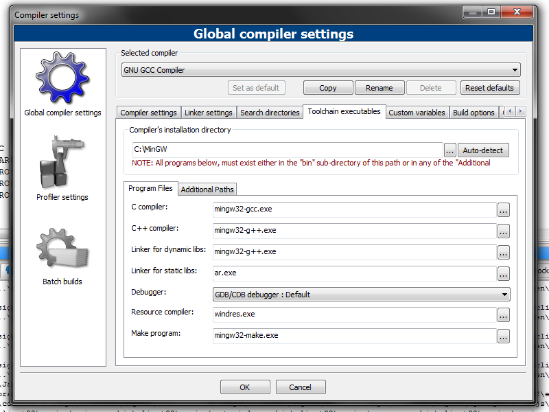This screenshot has width=549, height=412.
Task: Expand the Selected compiler dropdown
Action: (x=321, y=70)
